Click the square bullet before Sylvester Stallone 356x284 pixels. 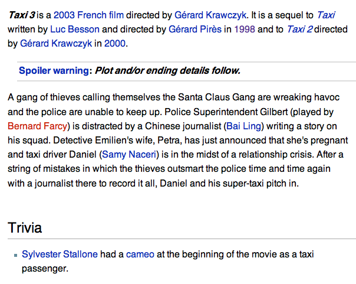[16, 256]
